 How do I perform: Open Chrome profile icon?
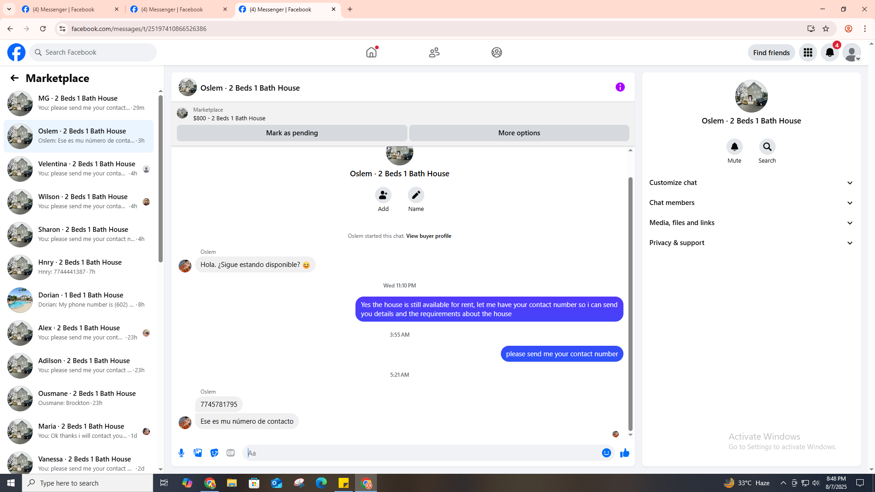(x=849, y=29)
